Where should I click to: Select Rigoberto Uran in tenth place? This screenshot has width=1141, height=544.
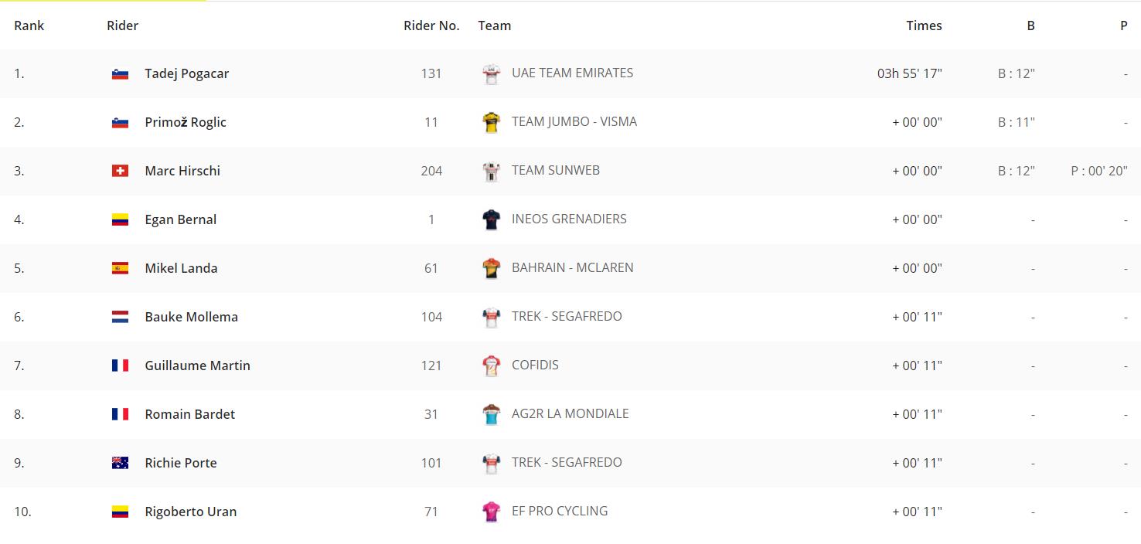191,512
